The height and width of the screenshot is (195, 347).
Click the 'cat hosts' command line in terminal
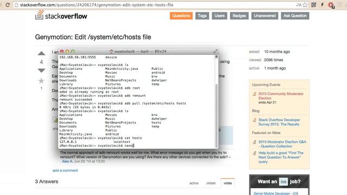pos(100,138)
